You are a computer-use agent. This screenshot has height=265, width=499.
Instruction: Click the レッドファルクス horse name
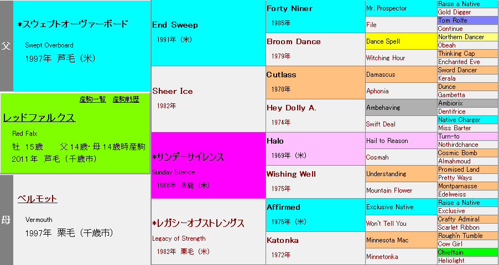(39, 118)
